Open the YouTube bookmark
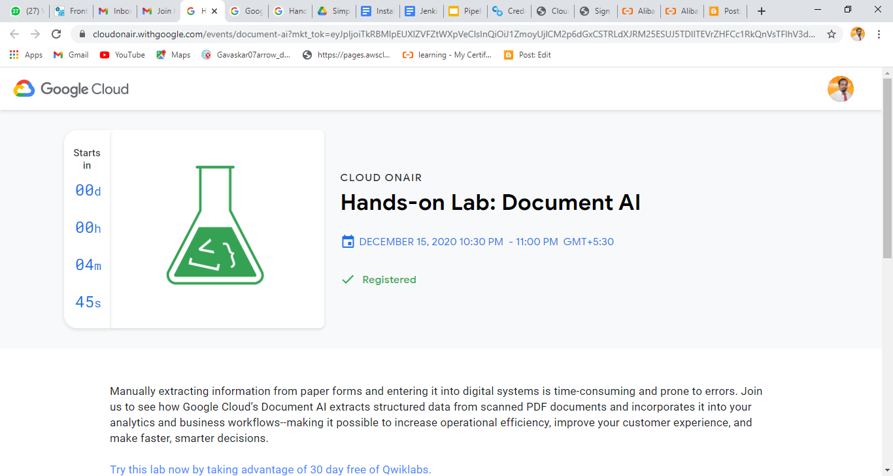Screen dimensions: 893x476 122,55
